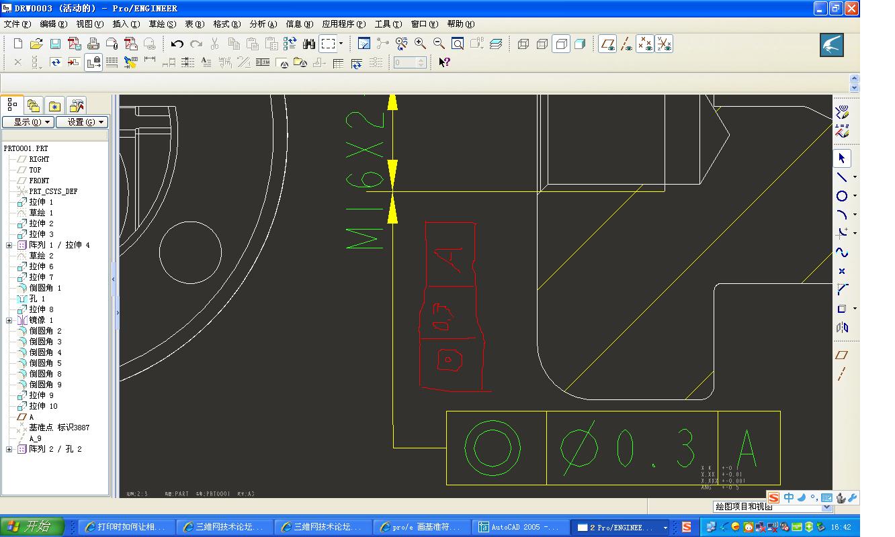Click the Regenerate model icon
The width and height of the screenshot is (895, 537).
[290, 44]
